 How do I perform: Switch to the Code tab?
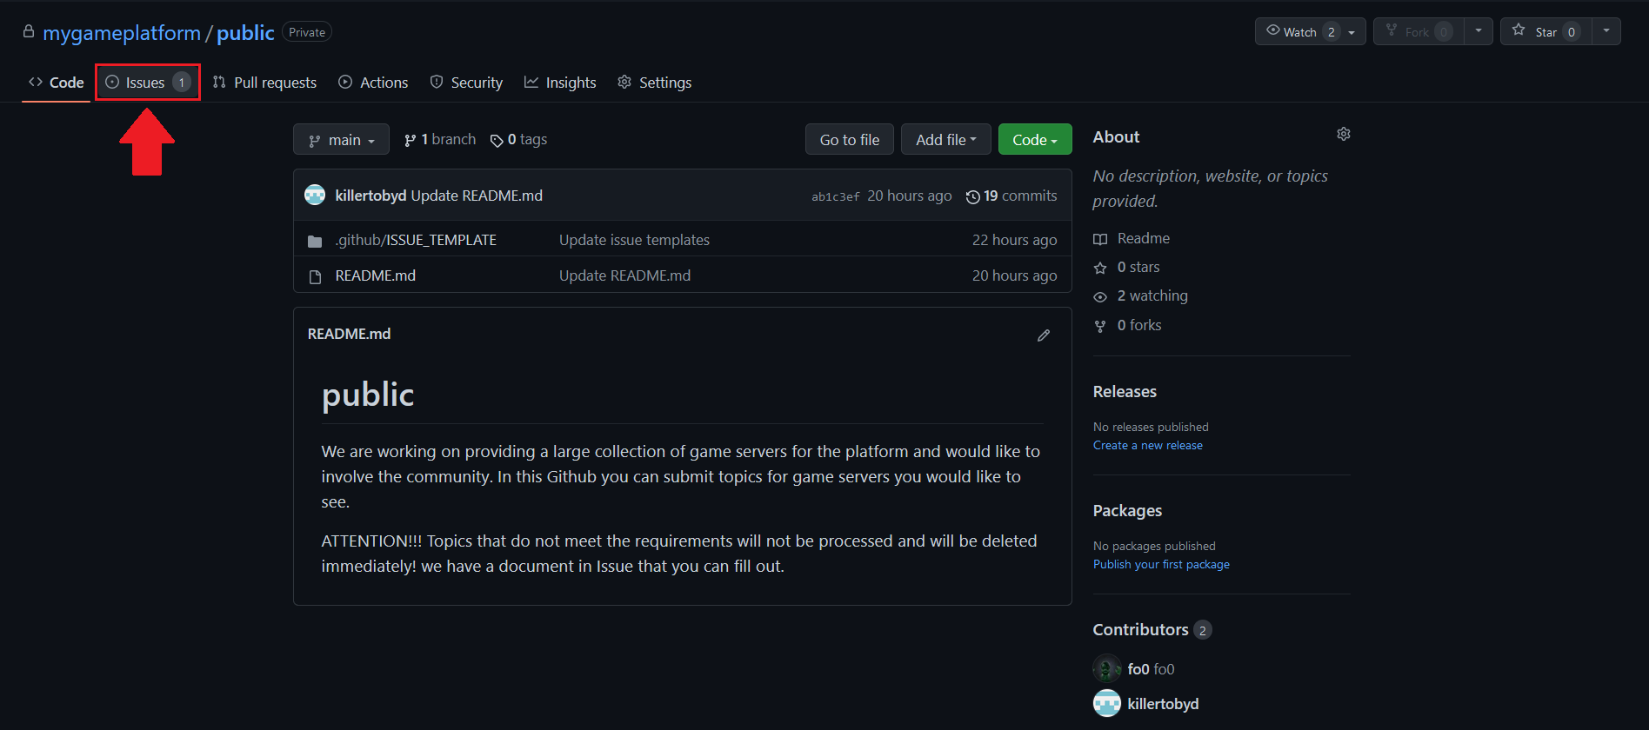pos(57,83)
